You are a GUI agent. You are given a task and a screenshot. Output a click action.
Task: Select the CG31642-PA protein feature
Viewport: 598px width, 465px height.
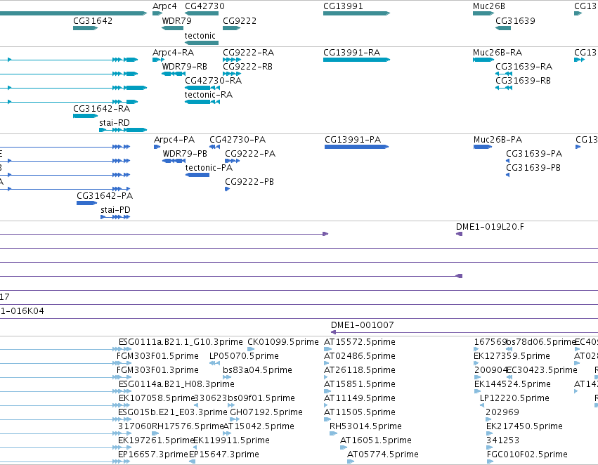coord(86,204)
